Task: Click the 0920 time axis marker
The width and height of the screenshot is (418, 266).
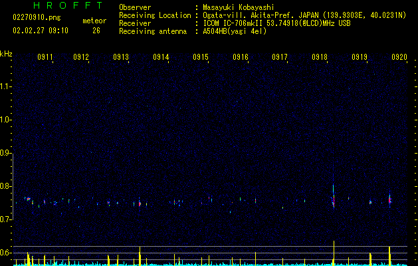Action: click(x=399, y=57)
